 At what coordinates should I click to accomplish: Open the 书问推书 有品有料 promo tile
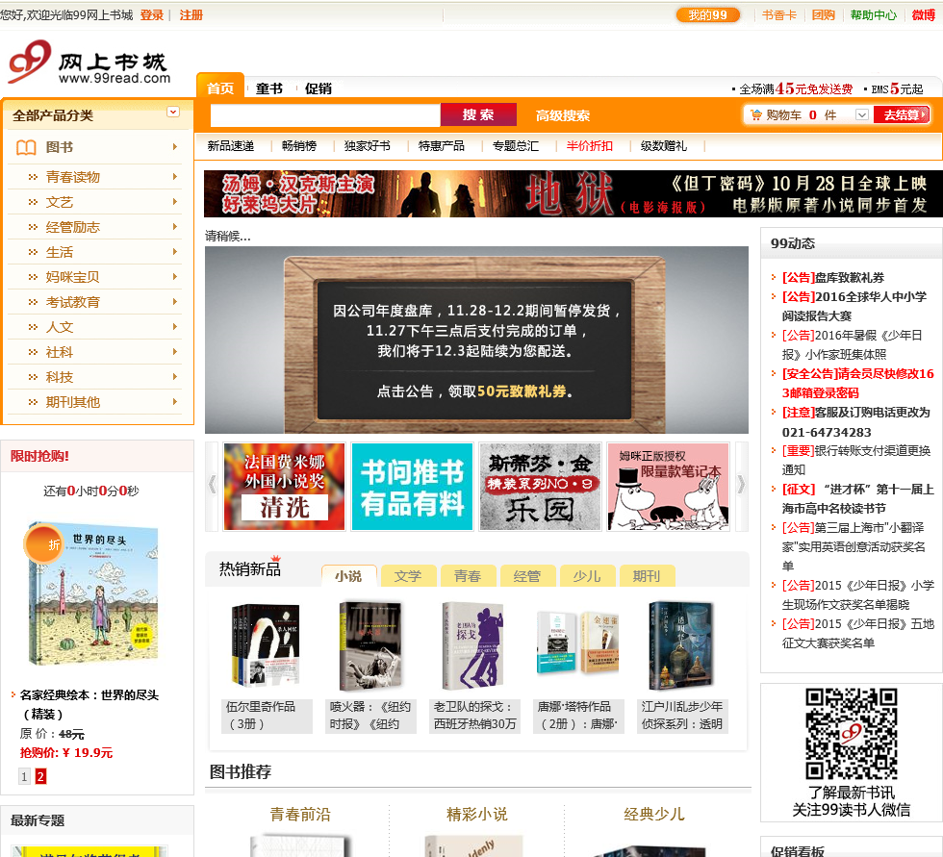click(x=413, y=486)
